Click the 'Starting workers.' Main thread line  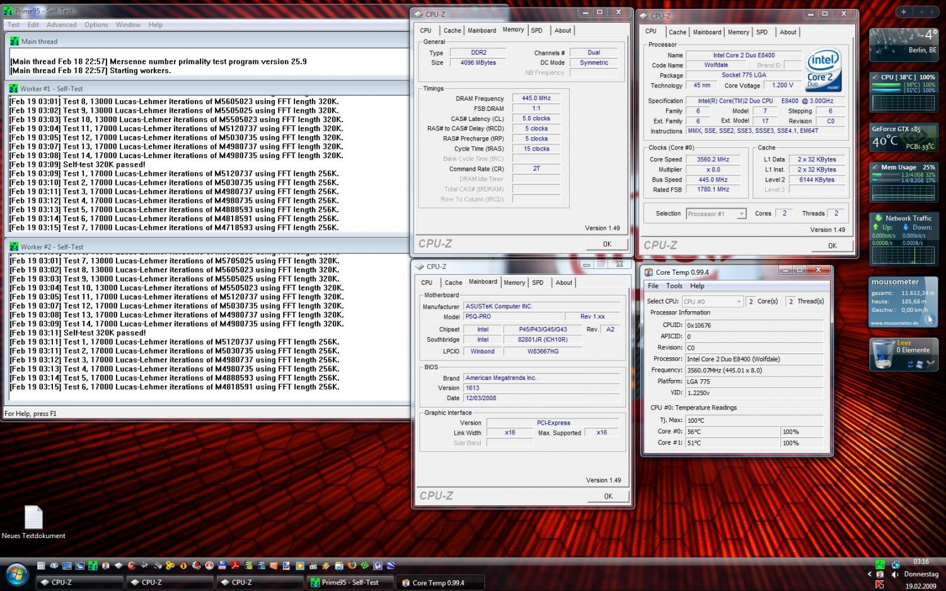point(90,71)
